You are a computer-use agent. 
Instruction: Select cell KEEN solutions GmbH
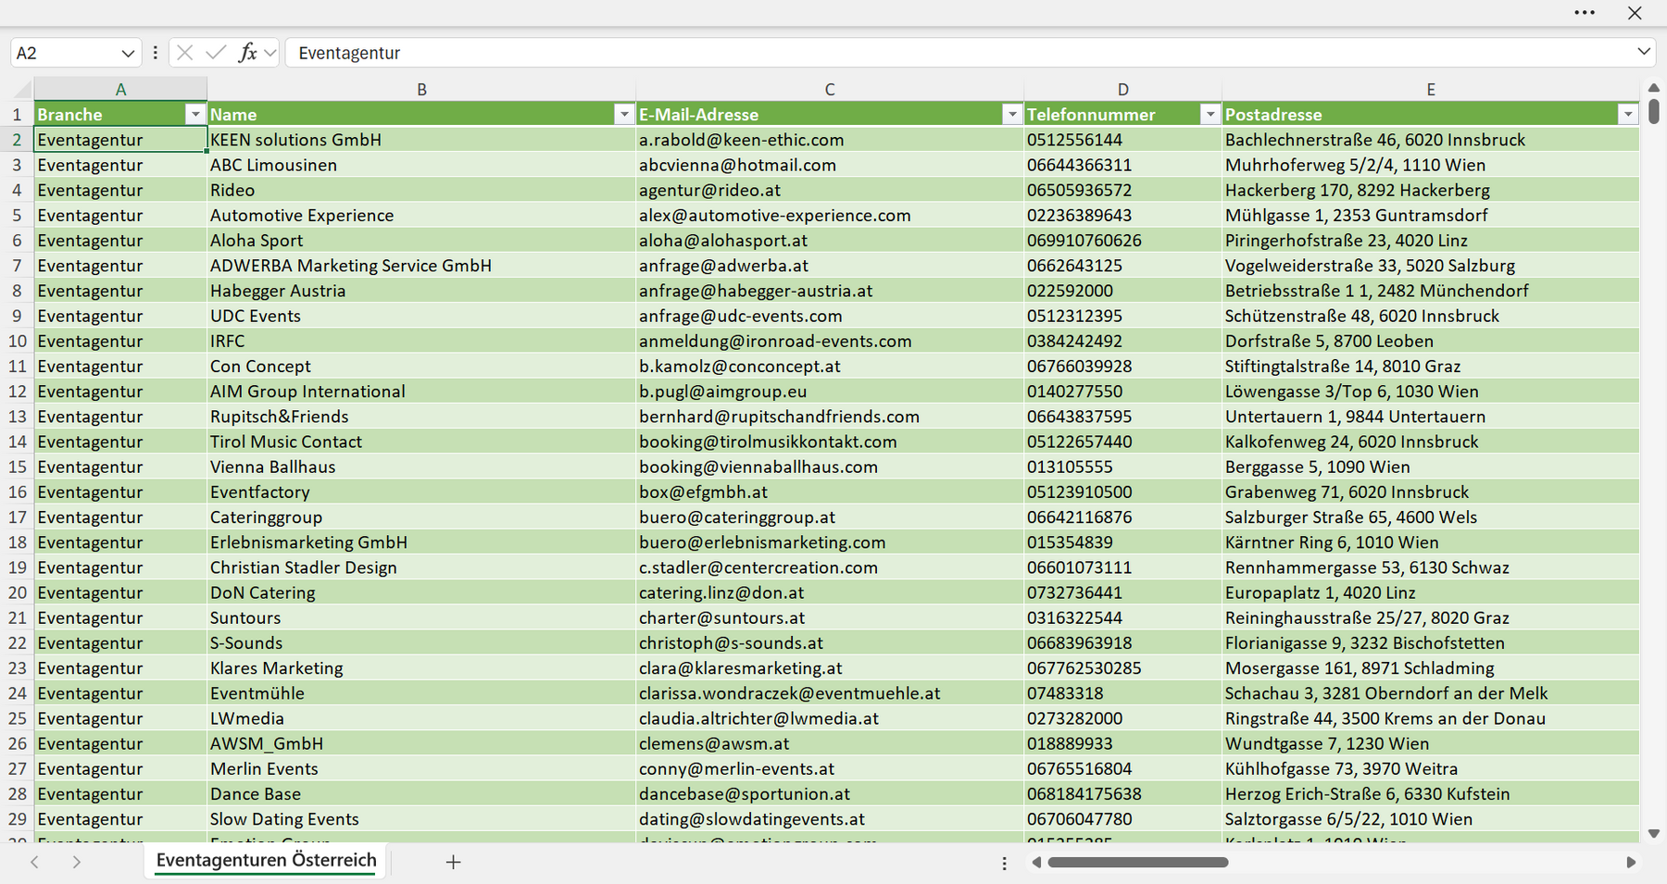[421, 140]
